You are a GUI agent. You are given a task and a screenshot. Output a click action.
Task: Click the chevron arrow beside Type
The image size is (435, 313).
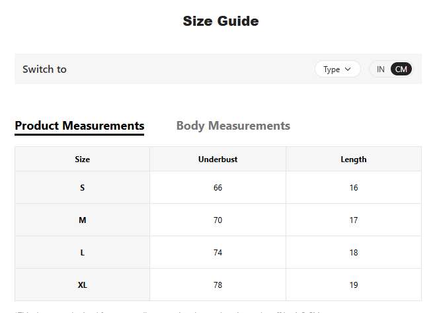point(348,69)
